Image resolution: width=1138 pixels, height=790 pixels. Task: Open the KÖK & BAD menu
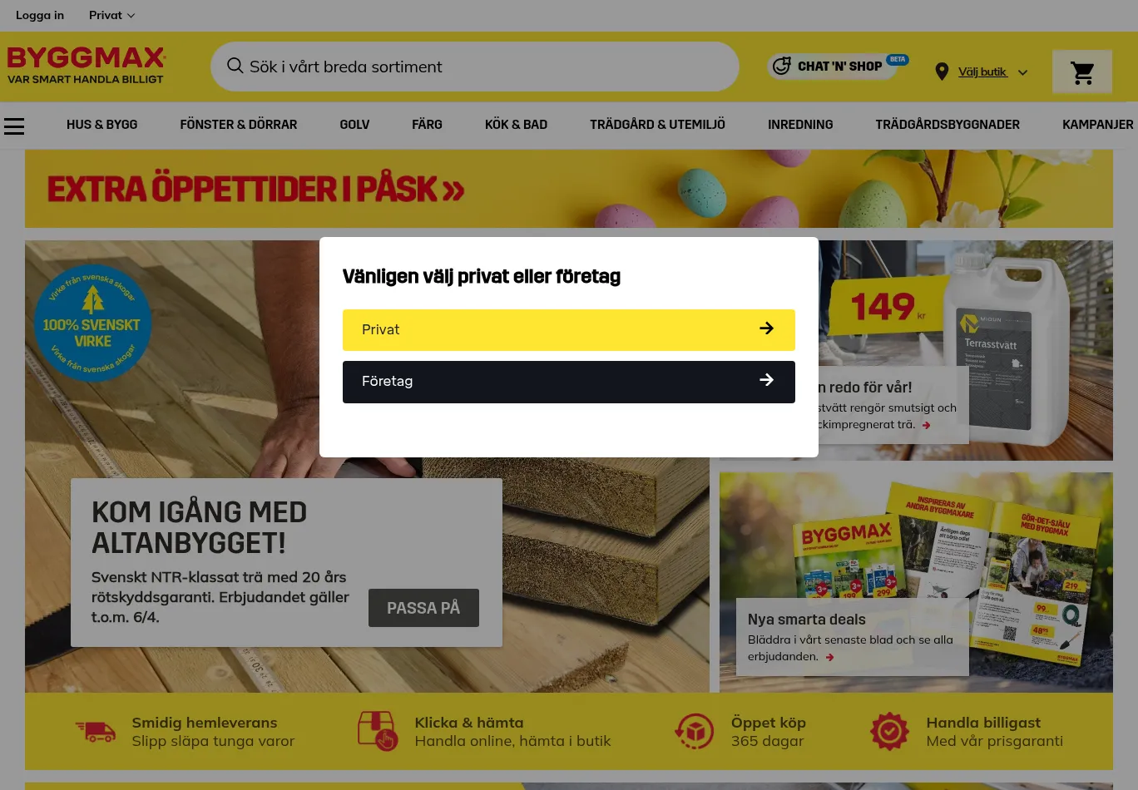coord(516,125)
